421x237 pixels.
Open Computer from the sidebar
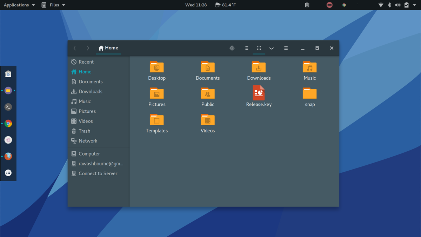[x=99, y=154]
